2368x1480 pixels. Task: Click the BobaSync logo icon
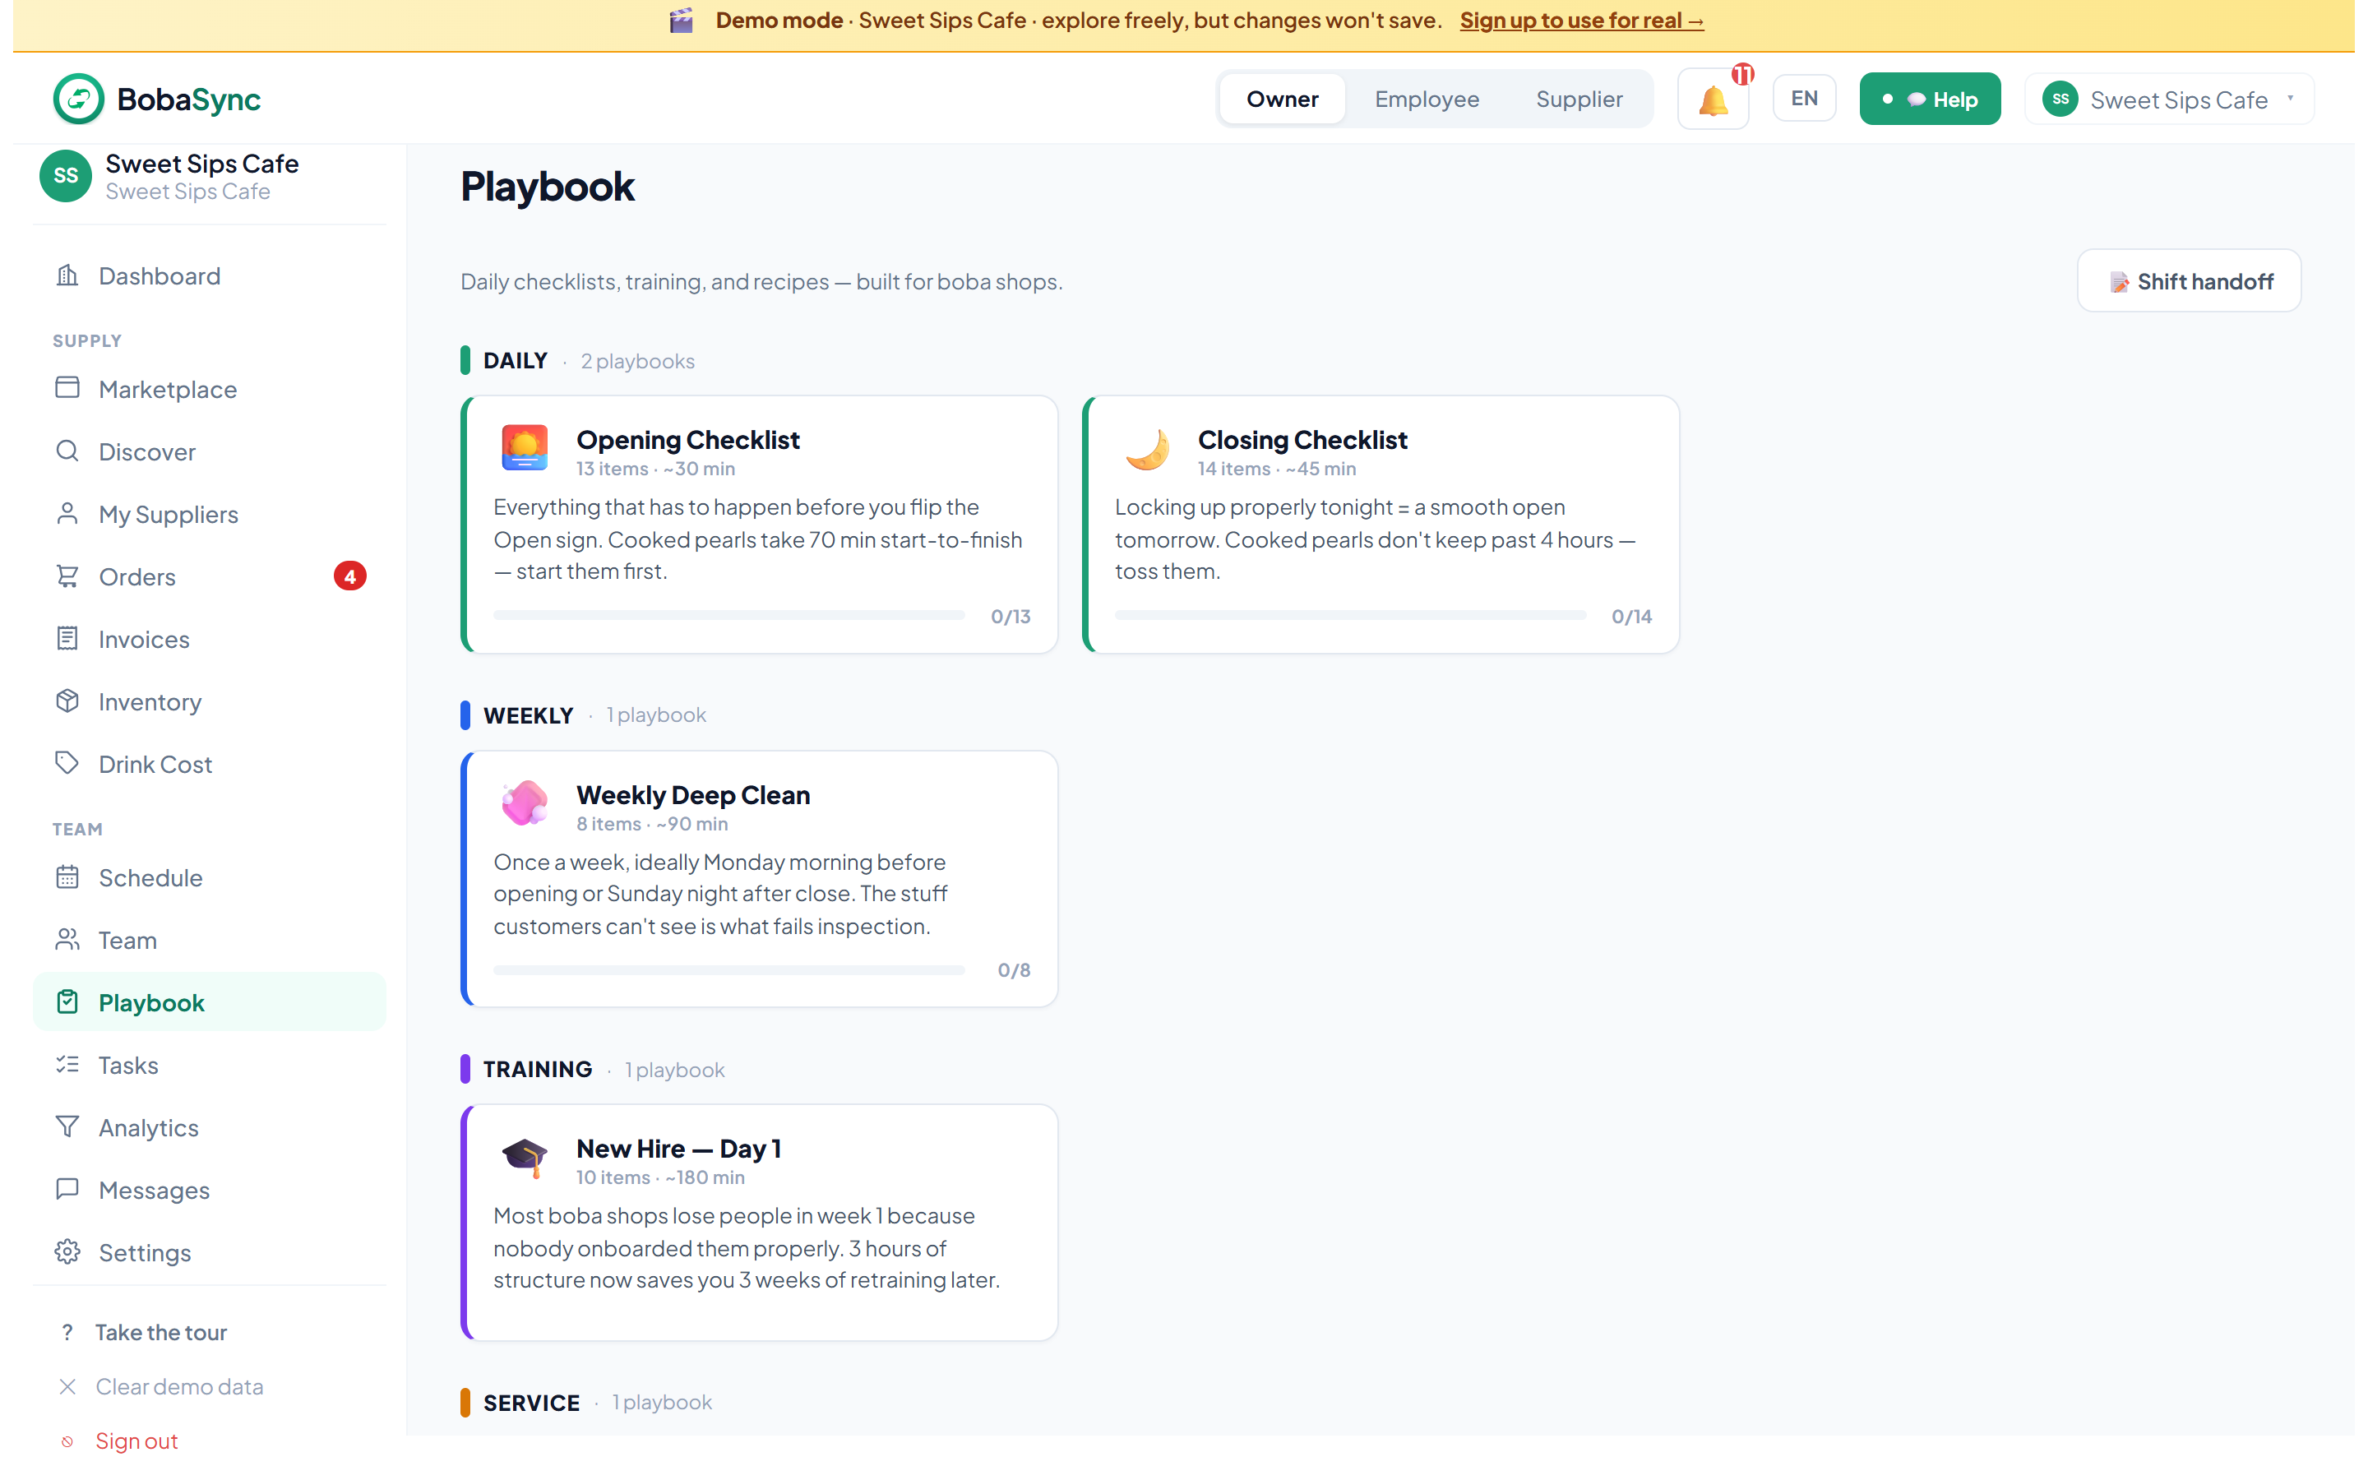pyautogui.click(x=78, y=99)
